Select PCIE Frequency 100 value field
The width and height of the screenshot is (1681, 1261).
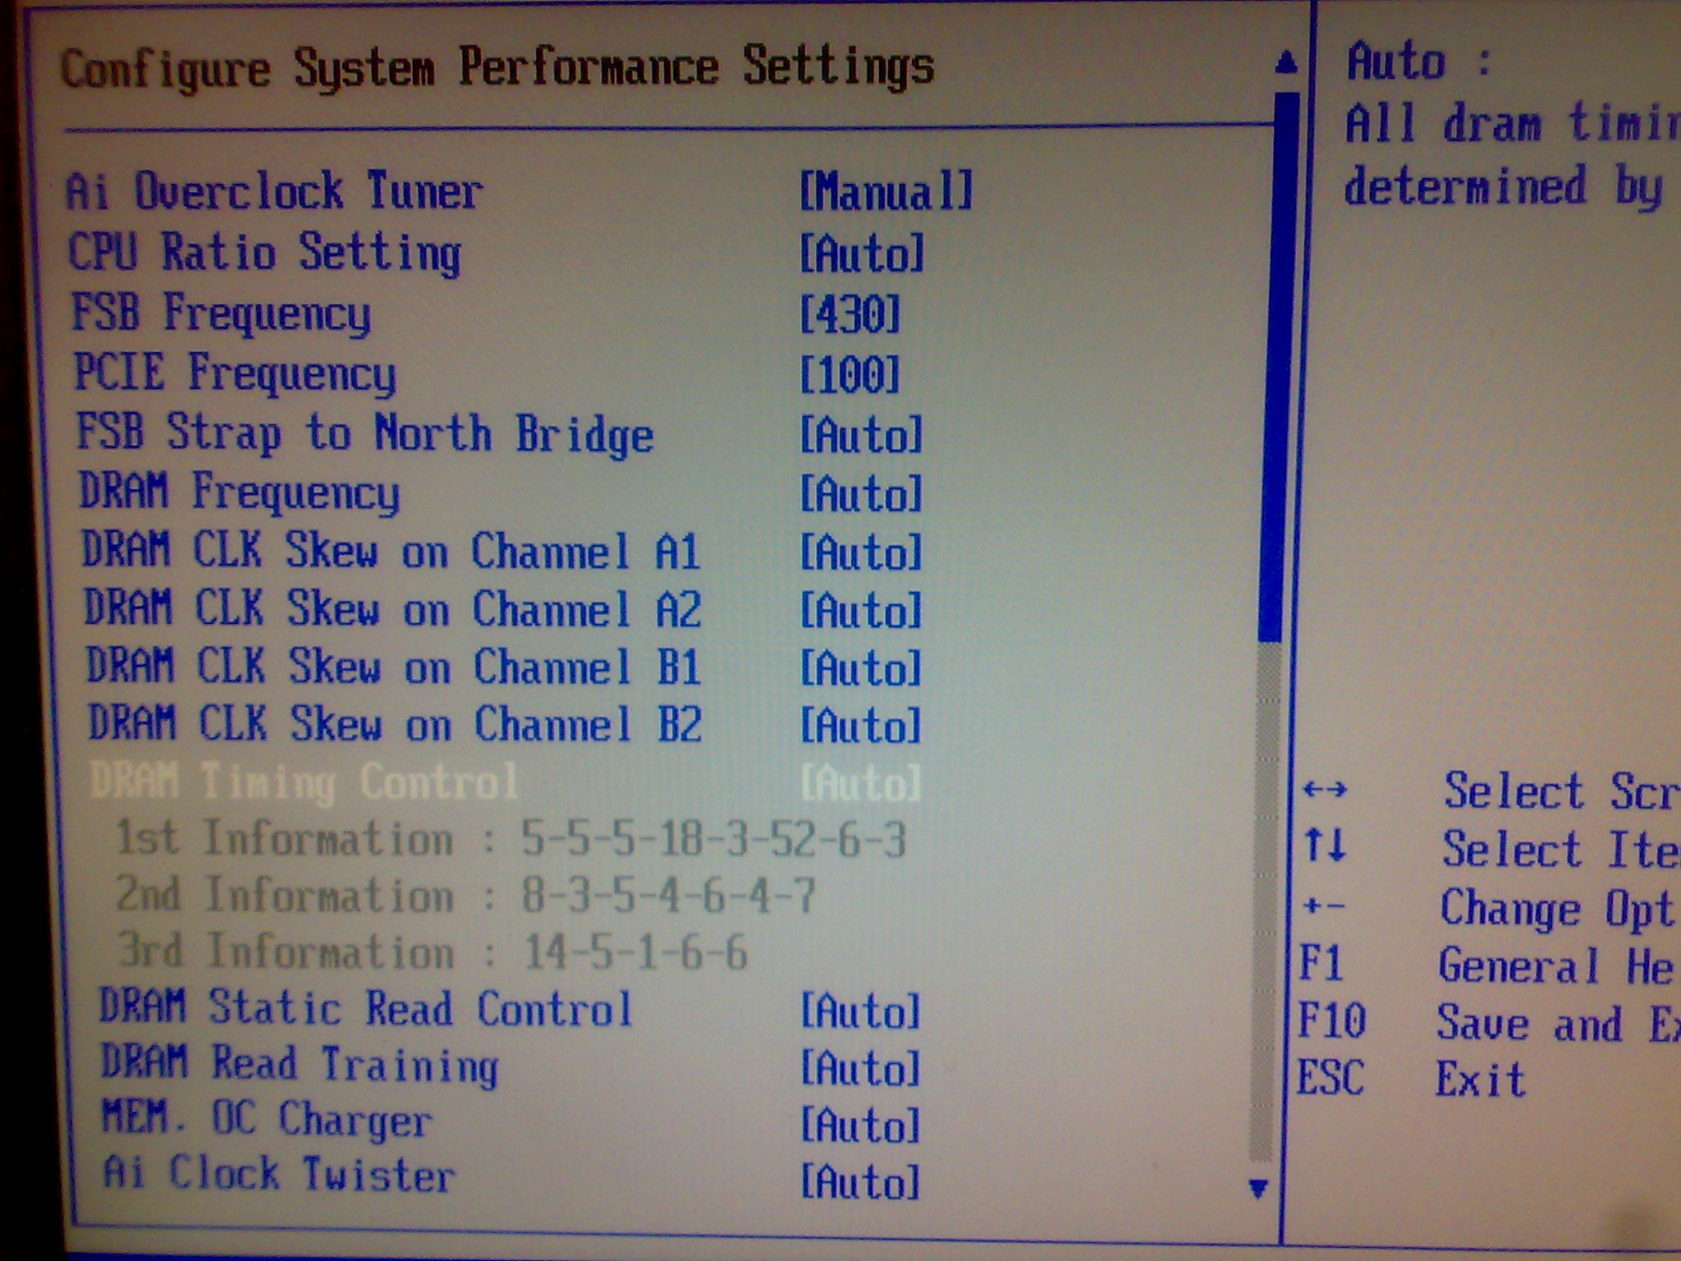click(850, 374)
